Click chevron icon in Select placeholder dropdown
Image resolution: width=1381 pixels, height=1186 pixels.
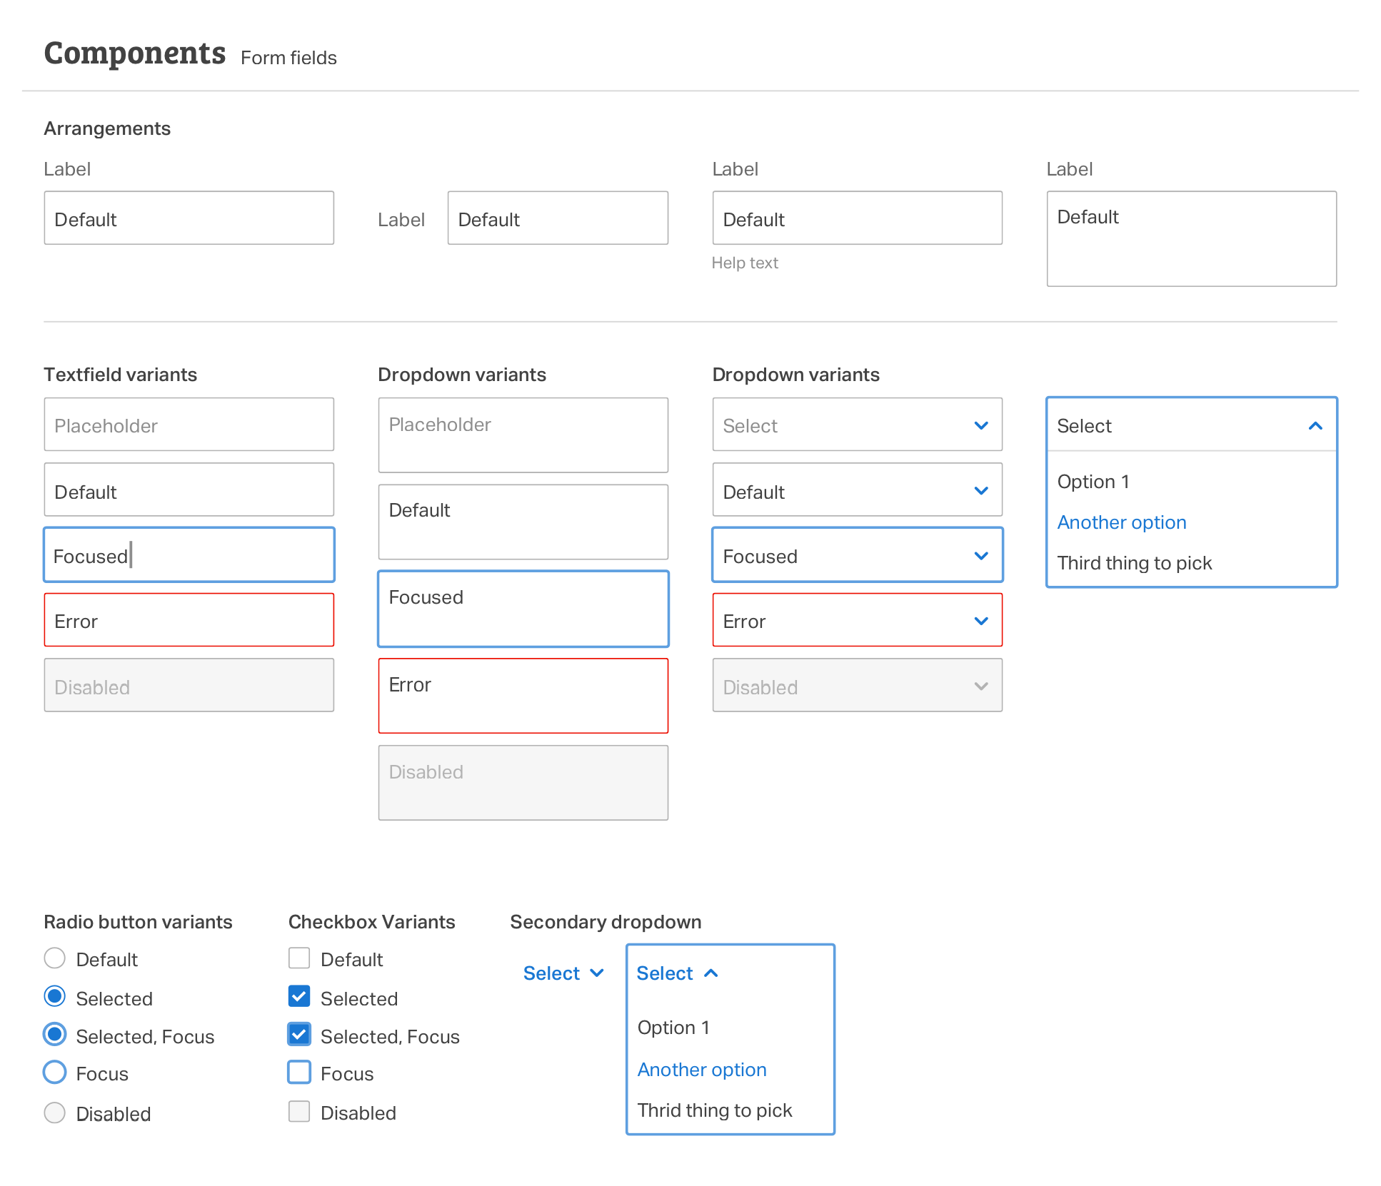pos(981,425)
